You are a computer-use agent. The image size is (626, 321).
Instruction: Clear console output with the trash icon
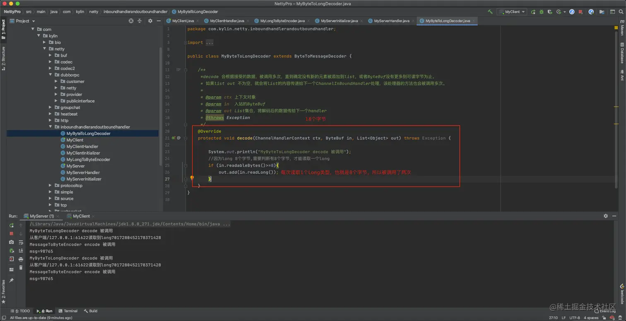(x=21, y=267)
